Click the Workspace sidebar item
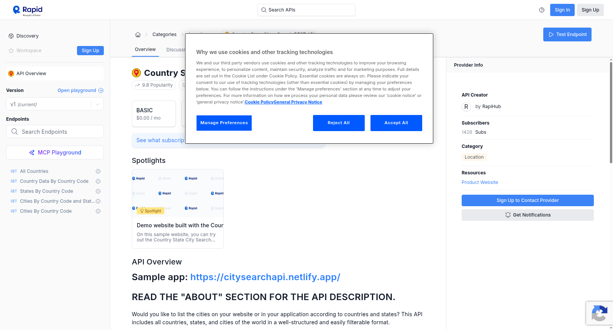Image resolution: width=613 pixels, height=330 pixels. pyautogui.click(x=29, y=51)
